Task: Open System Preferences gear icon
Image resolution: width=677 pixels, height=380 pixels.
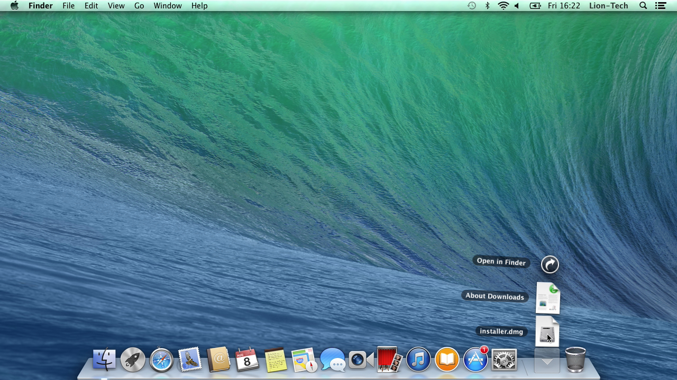Action: coord(504,360)
